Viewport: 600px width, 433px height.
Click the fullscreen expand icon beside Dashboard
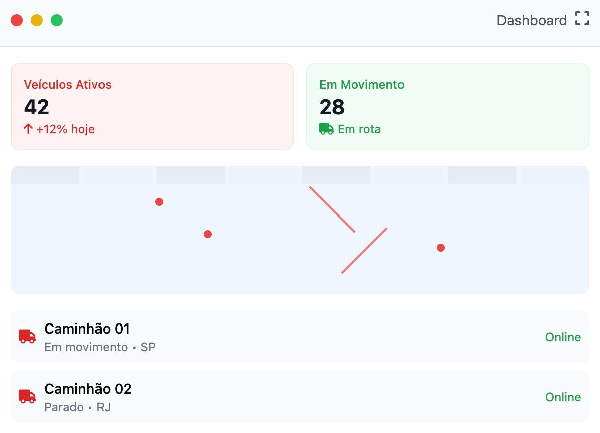point(582,18)
